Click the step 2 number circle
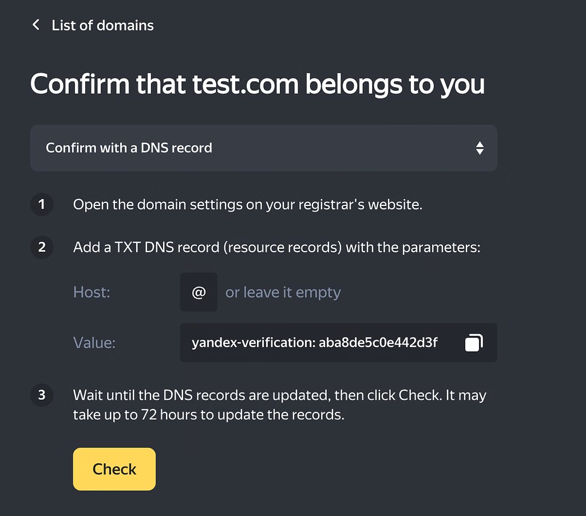This screenshot has width=586, height=516. (x=42, y=248)
